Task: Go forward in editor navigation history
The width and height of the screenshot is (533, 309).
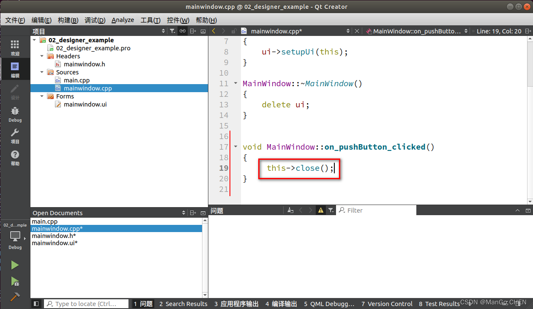Action: [x=224, y=31]
